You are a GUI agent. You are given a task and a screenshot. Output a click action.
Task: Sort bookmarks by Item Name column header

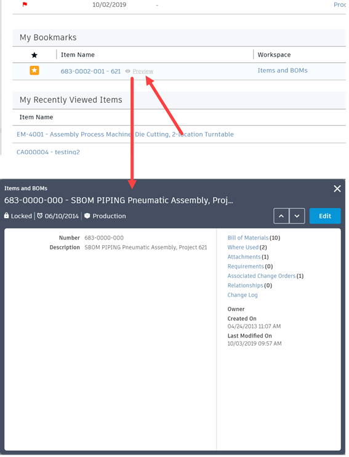[x=78, y=55]
